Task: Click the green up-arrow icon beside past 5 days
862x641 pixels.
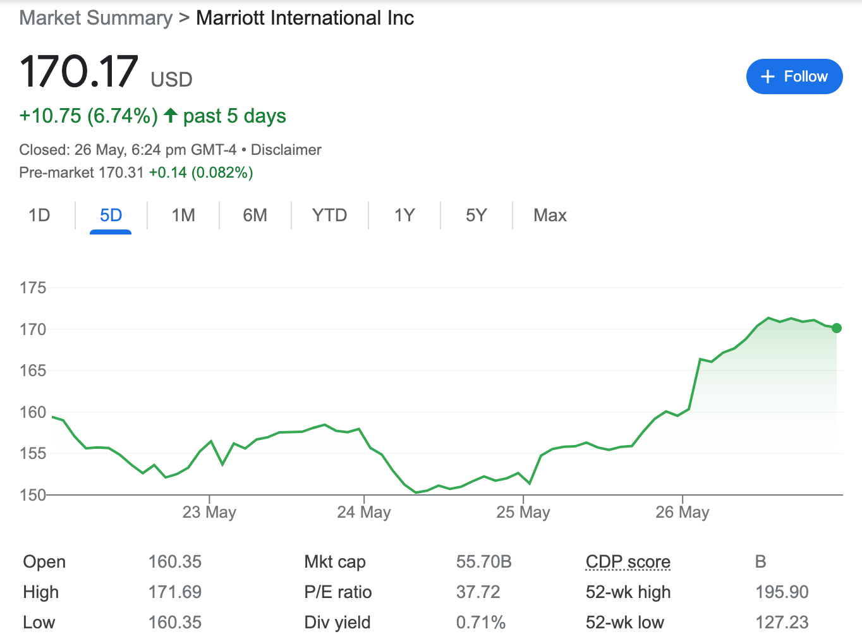Action: [x=171, y=115]
